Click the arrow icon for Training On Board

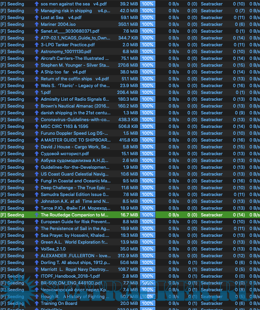tap(37, 304)
